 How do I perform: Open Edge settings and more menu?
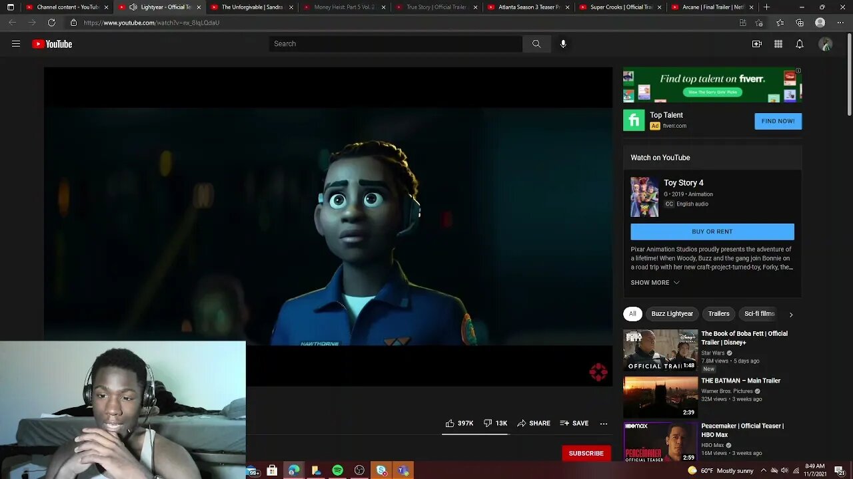point(840,23)
